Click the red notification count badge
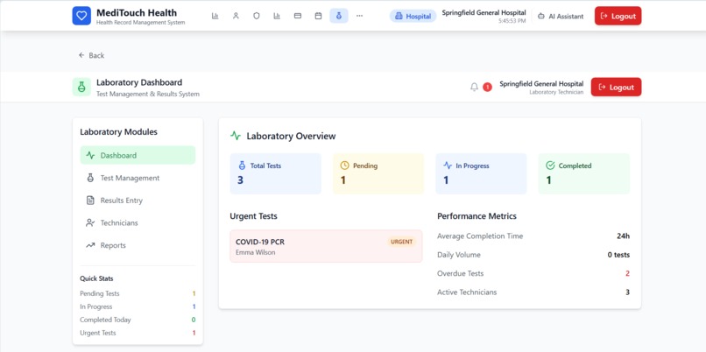 (487, 87)
